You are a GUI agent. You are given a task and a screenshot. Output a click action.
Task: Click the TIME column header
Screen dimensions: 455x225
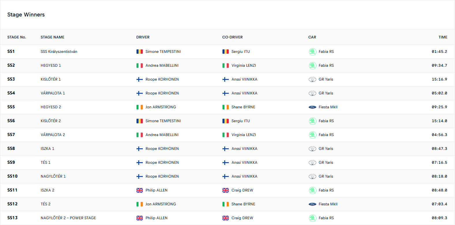[x=443, y=37]
